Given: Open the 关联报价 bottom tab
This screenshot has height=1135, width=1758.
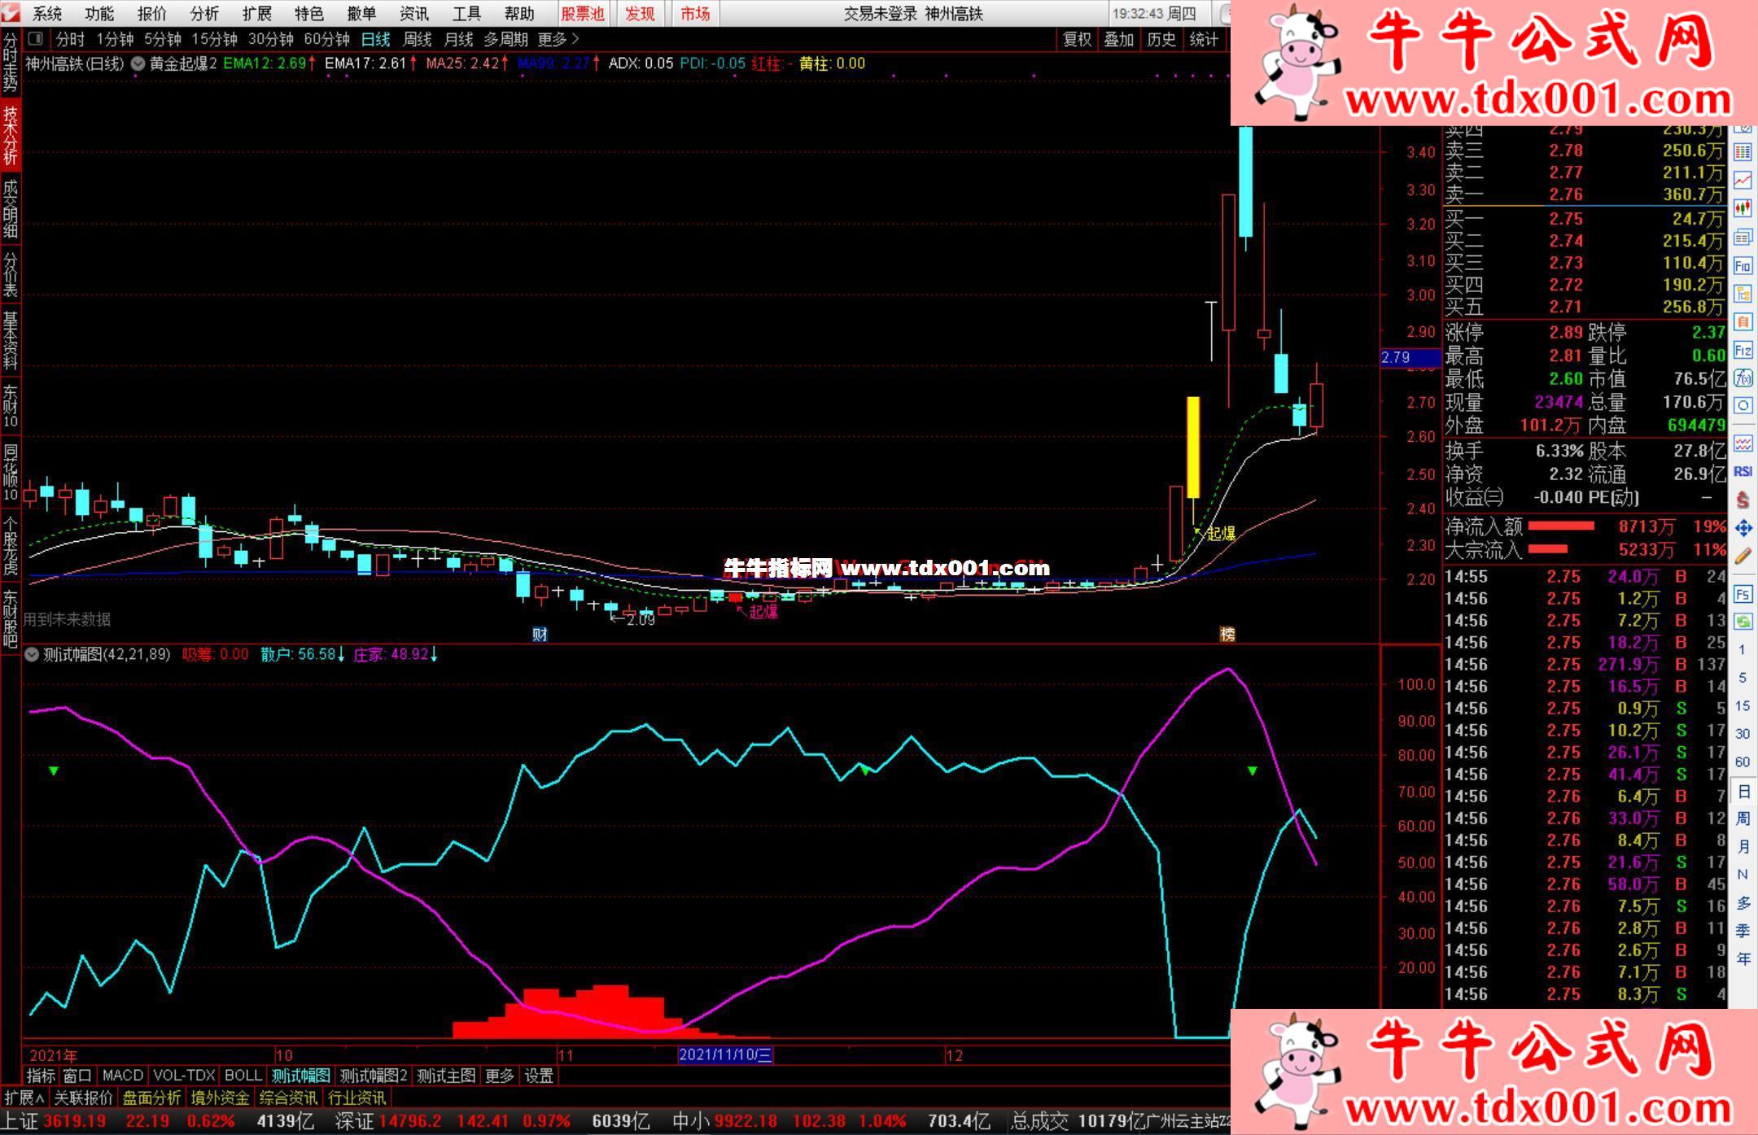Looking at the screenshot, I should 83,1098.
